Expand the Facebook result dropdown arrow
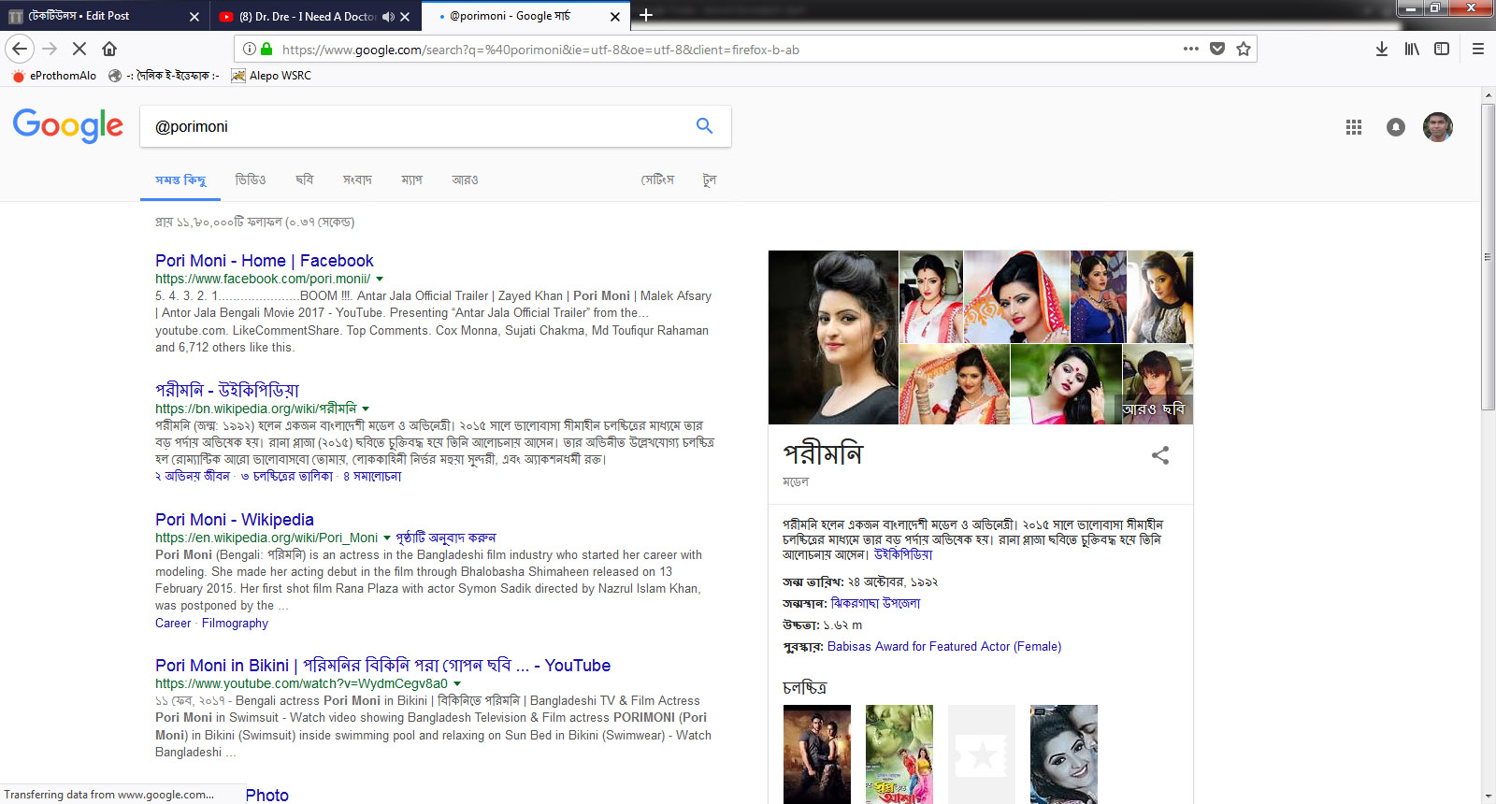 [380, 280]
